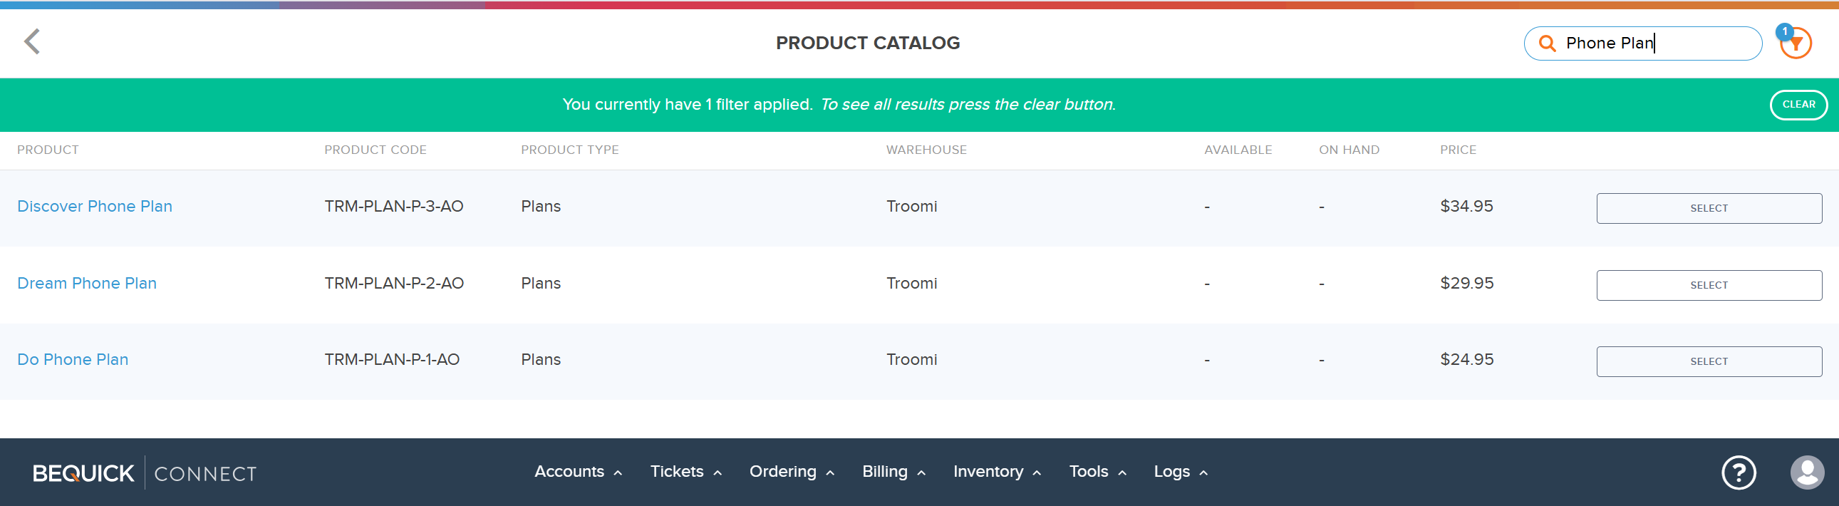Expand the Ordering menu

[x=792, y=472]
